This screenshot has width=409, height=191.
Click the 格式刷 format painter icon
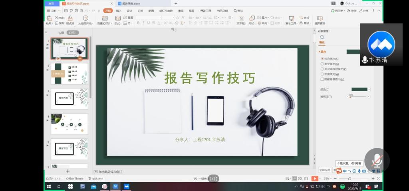[x=70, y=18]
